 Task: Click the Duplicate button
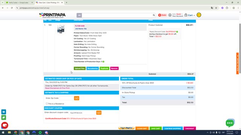(x=104, y=68)
